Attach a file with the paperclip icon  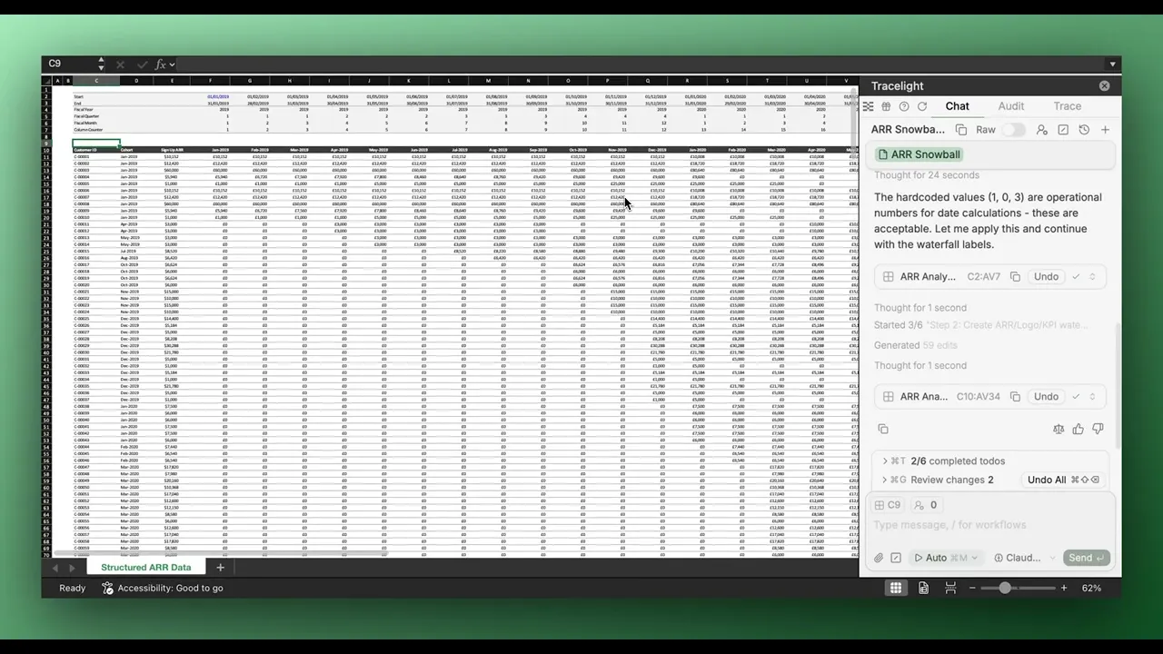(879, 558)
